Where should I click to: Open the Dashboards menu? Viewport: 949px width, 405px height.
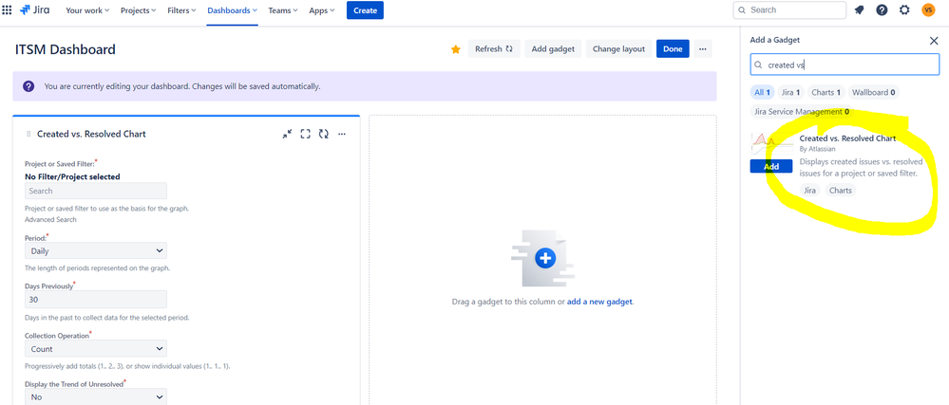pos(233,10)
